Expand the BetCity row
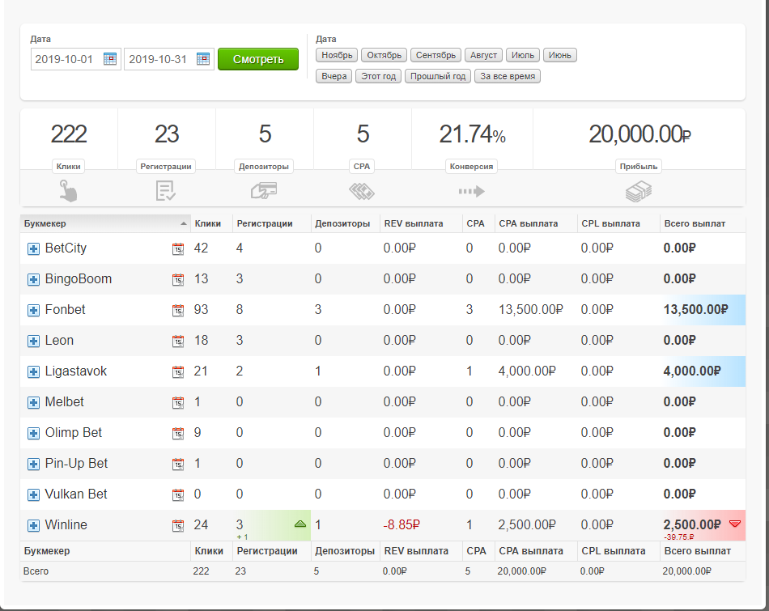 [33, 248]
